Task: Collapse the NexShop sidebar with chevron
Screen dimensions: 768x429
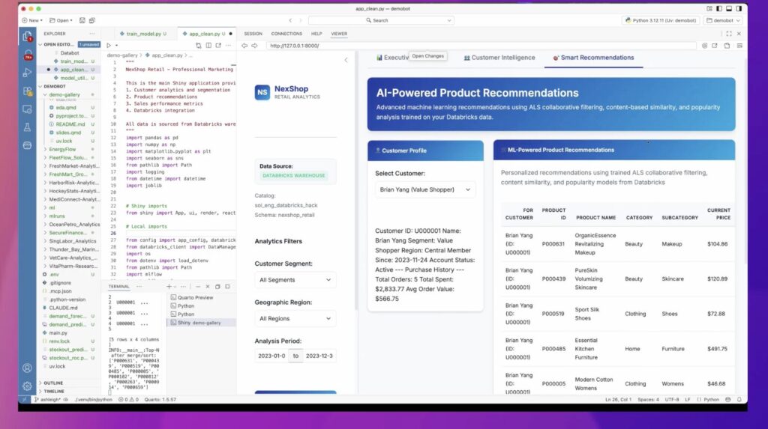Action: (x=346, y=60)
